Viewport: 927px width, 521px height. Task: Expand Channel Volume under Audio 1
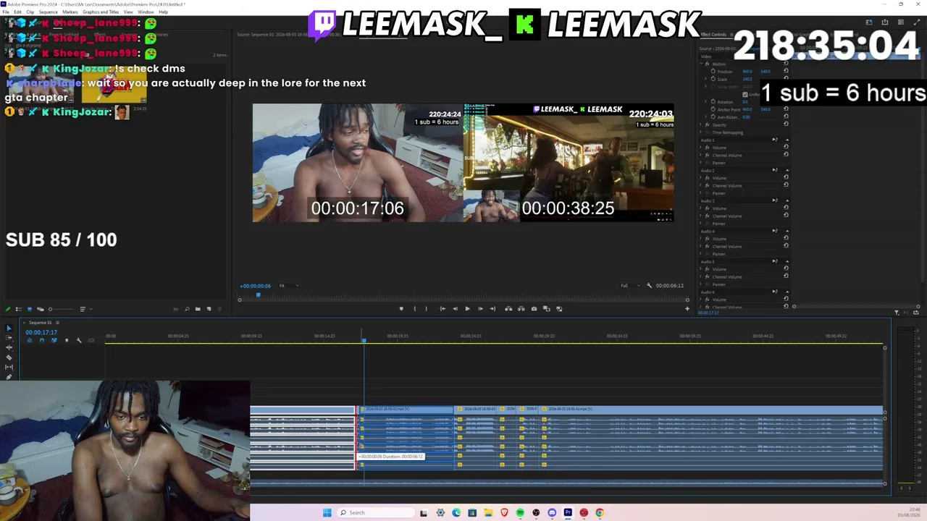[701, 156]
